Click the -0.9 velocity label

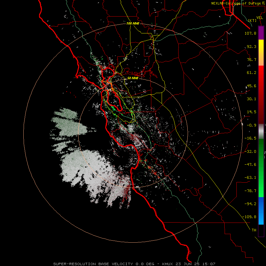252,125
